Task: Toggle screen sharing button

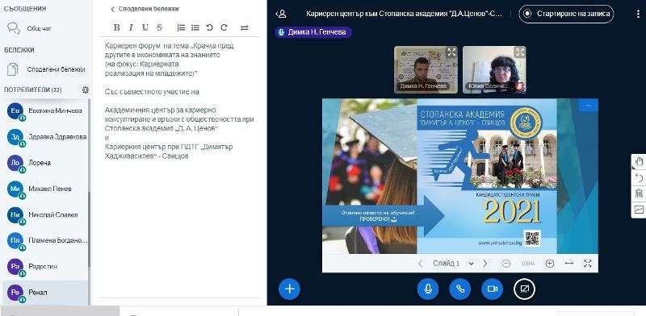Action: click(524, 289)
